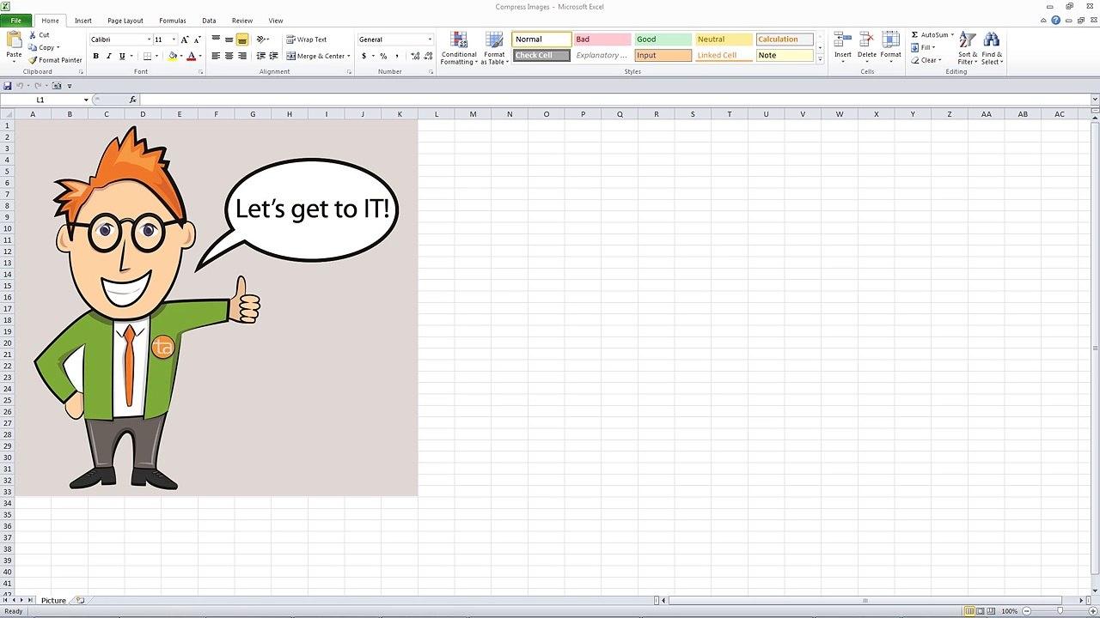Open the font size 11 dropdown
Screen dimensions: 1100x618
pos(174,39)
